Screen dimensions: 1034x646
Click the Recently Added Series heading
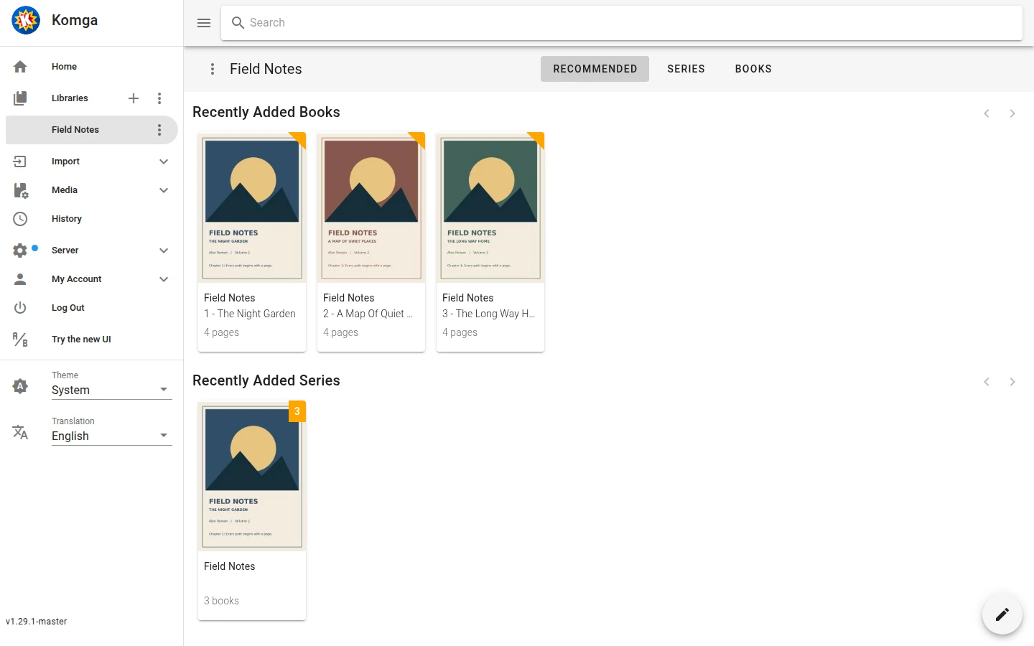point(266,380)
